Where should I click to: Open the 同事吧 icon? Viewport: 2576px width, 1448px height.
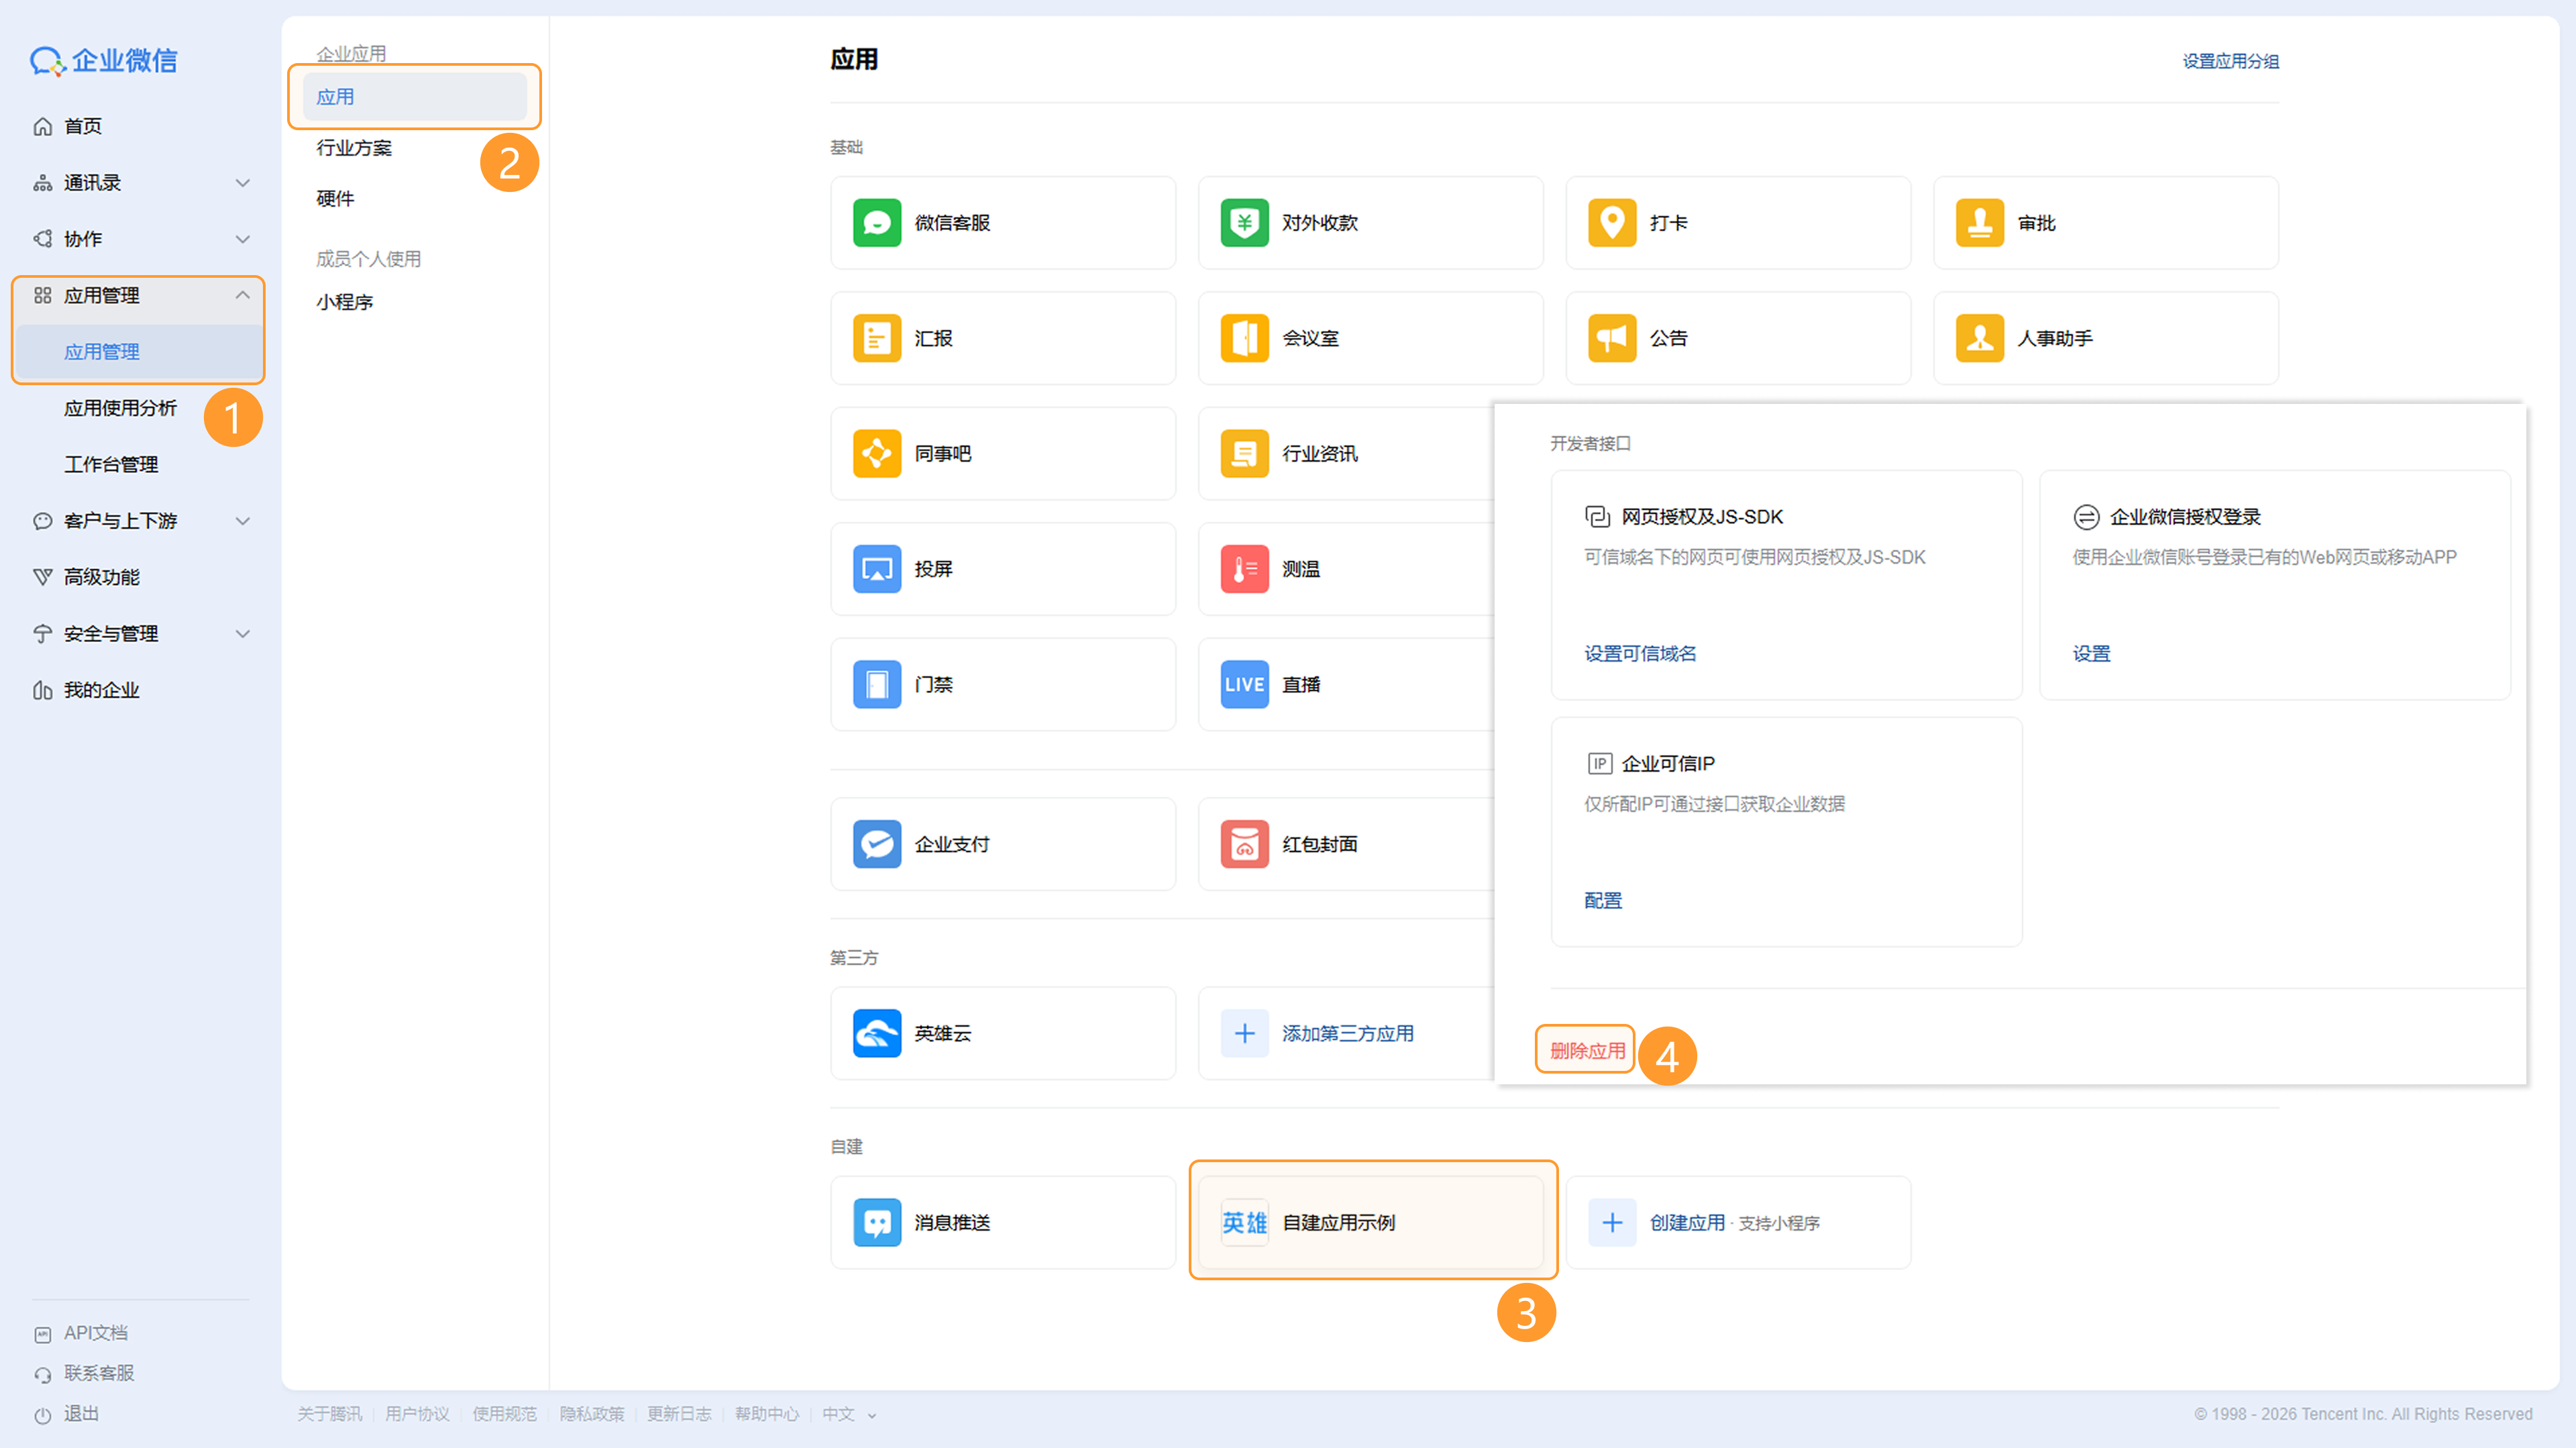[x=876, y=454]
